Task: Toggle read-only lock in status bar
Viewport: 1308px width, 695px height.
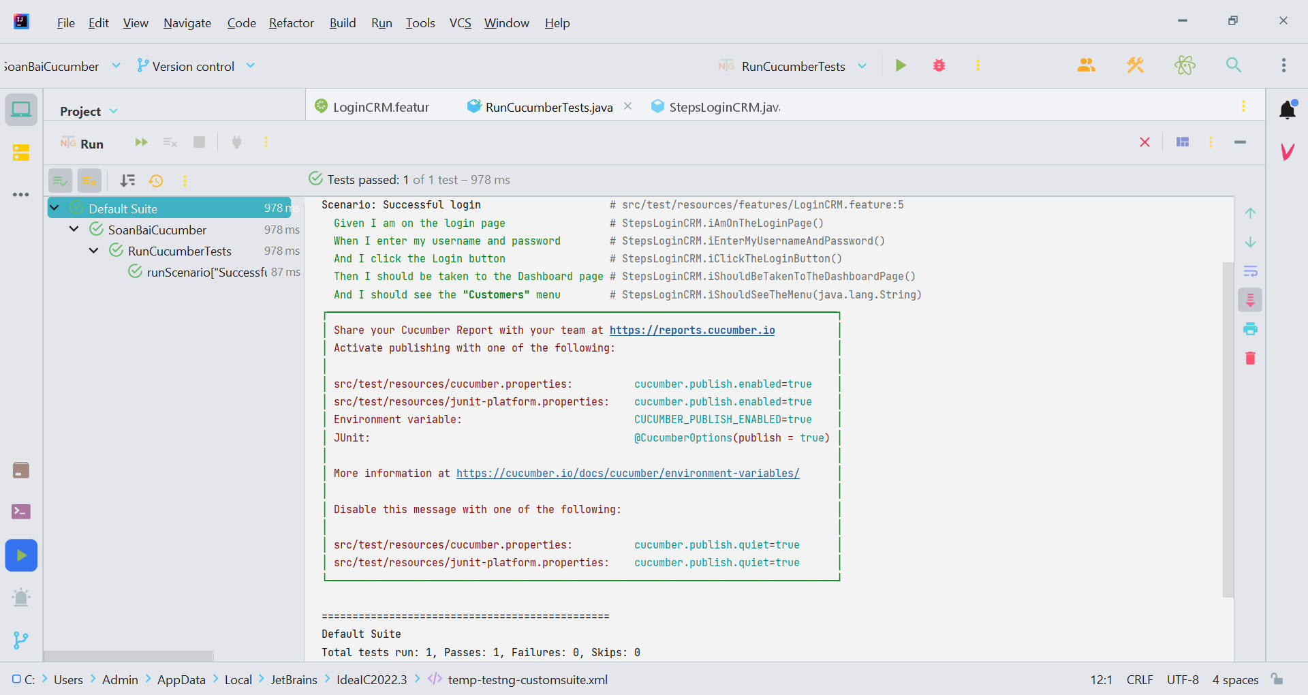Action: pyautogui.click(x=1277, y=679)
